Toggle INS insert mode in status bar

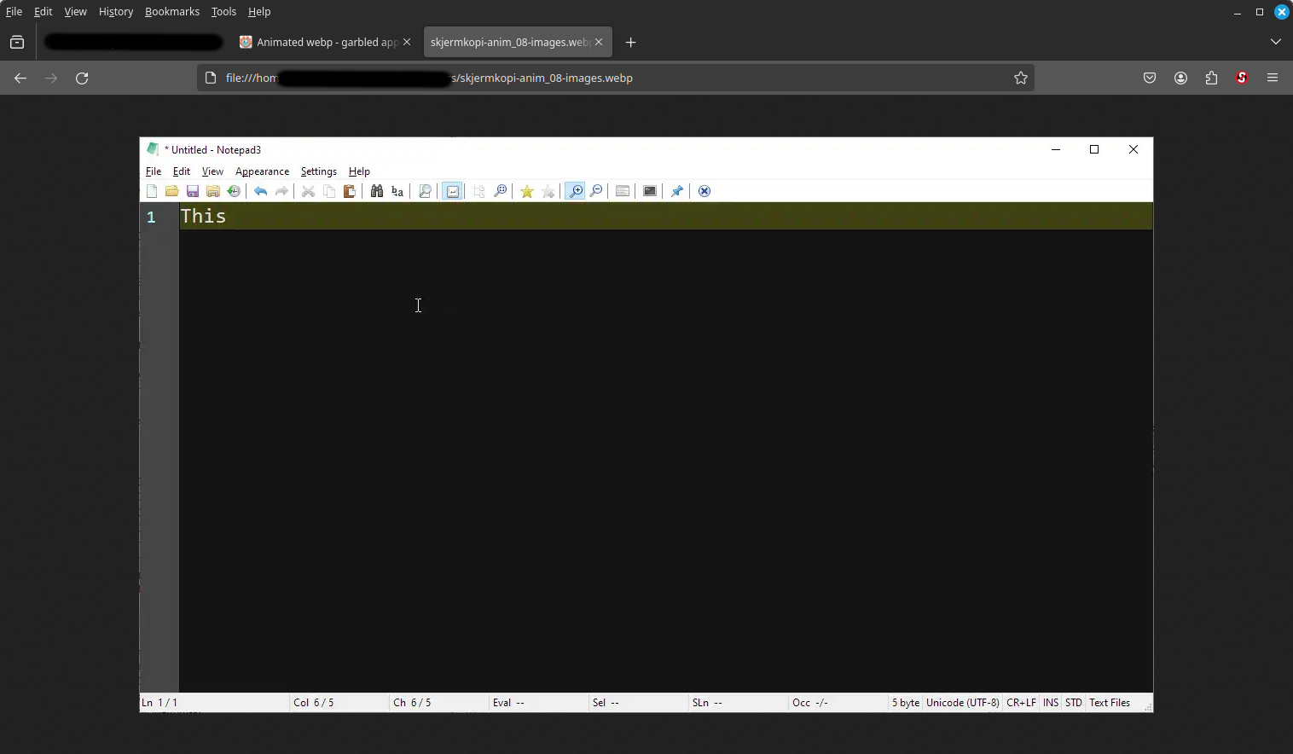[x=1050, y=703]
